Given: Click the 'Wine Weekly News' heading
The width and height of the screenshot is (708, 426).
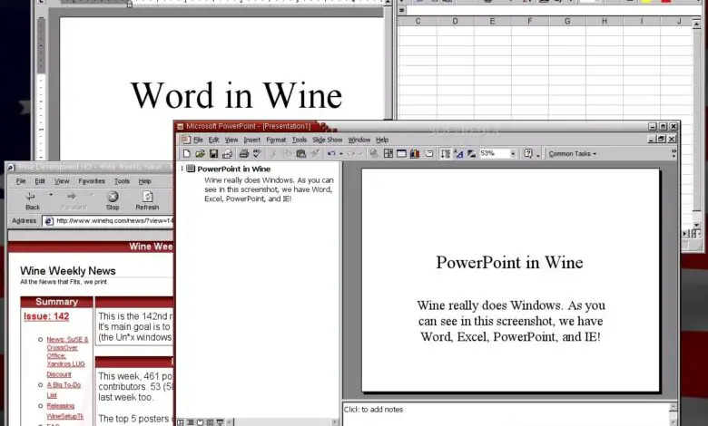Looking at the screenshot, I should [68, 271].
